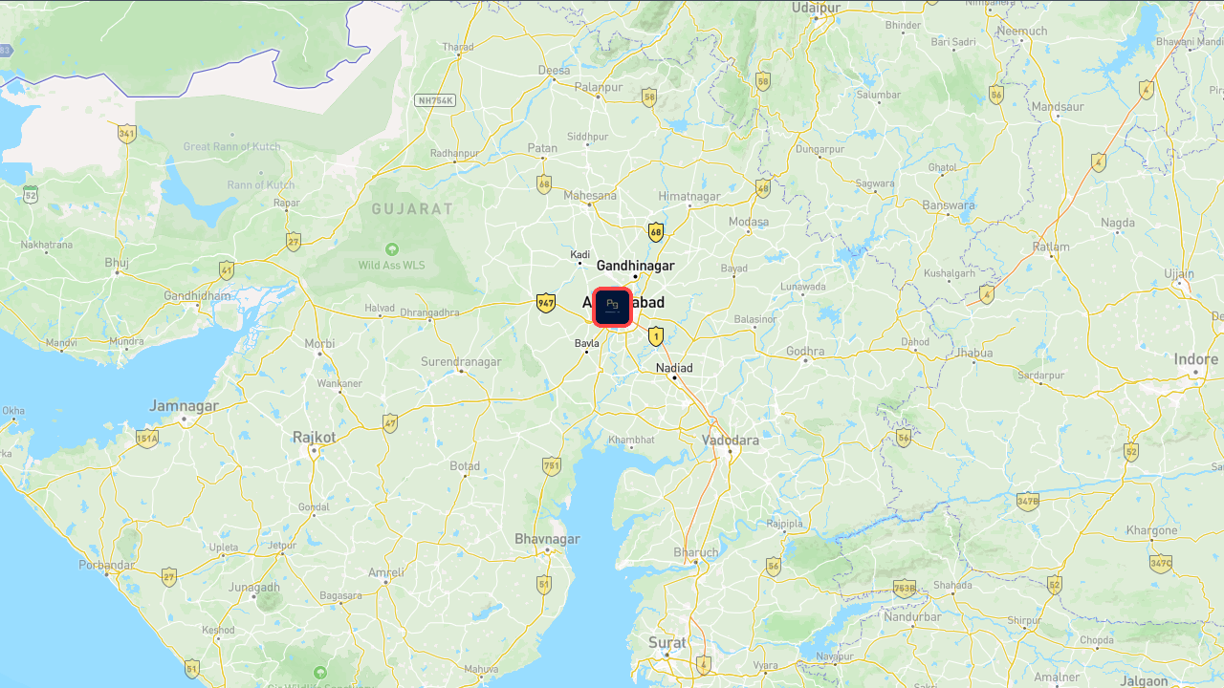1224x688 pixels.
Task: Select the Bhavnagar city label
Action: (x=547, y=539)
